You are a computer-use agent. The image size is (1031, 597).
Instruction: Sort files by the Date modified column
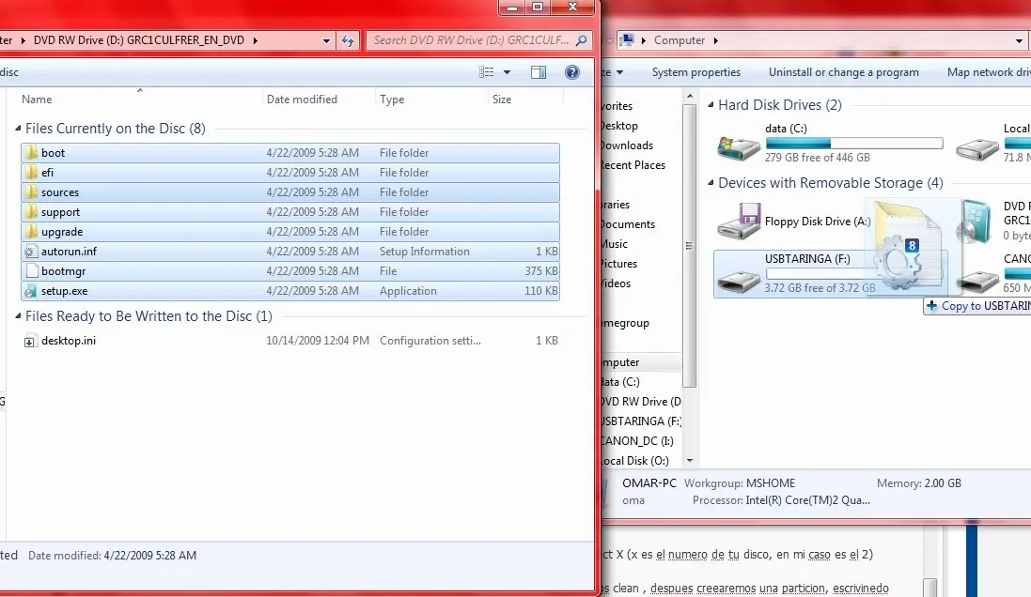pyautogui.click(x=303, y=99)
